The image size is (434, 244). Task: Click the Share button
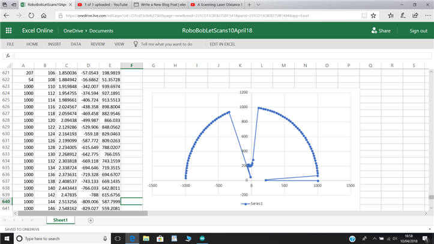(381, 31)
